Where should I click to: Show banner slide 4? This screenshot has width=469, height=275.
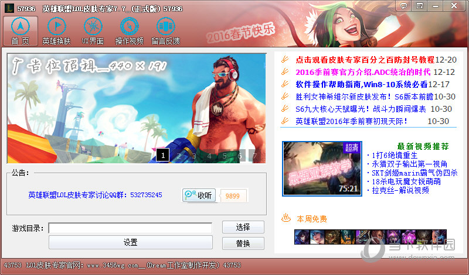(209, 156)
